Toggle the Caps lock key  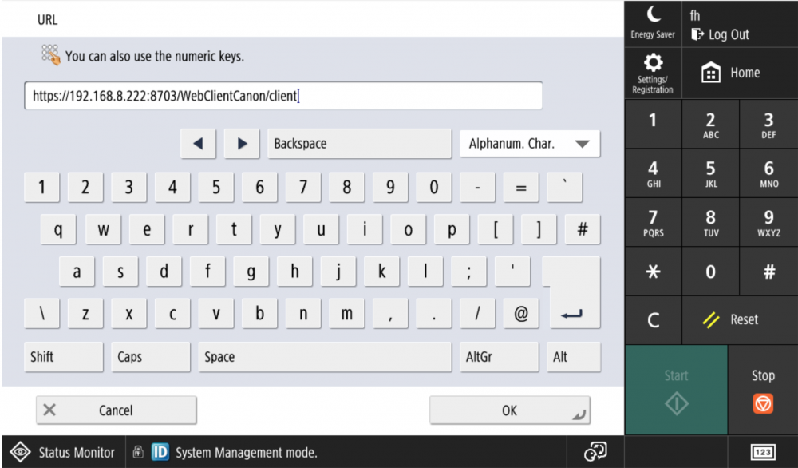151,357
